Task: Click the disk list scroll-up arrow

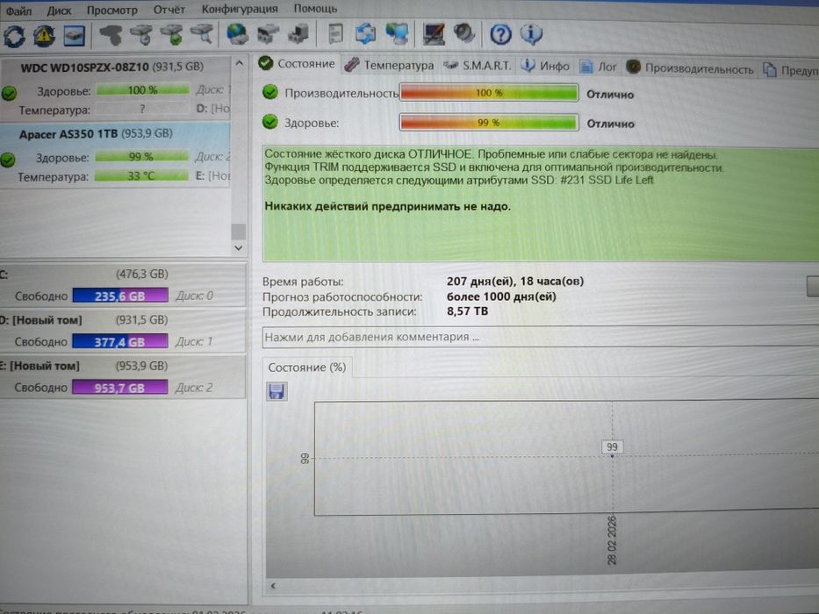Action: [239, 63]
